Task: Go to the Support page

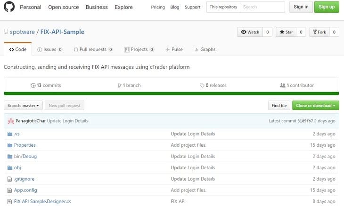Action: (x=192, y=7)
